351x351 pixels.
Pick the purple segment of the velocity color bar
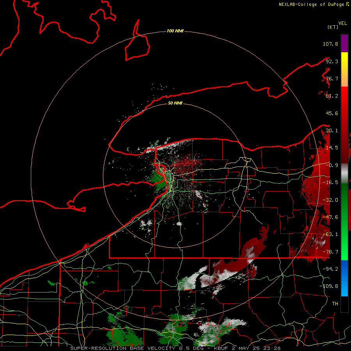coord(344,43)
